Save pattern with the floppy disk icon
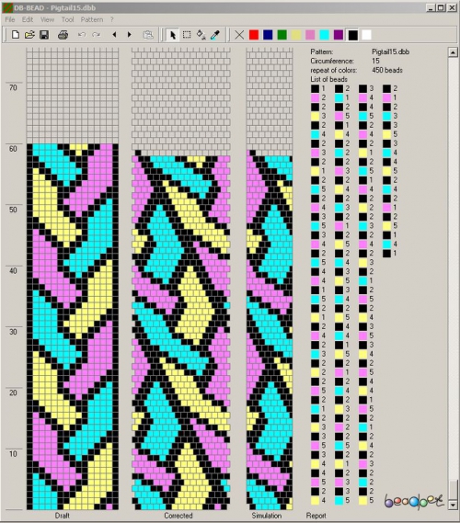 coord(44,35)
